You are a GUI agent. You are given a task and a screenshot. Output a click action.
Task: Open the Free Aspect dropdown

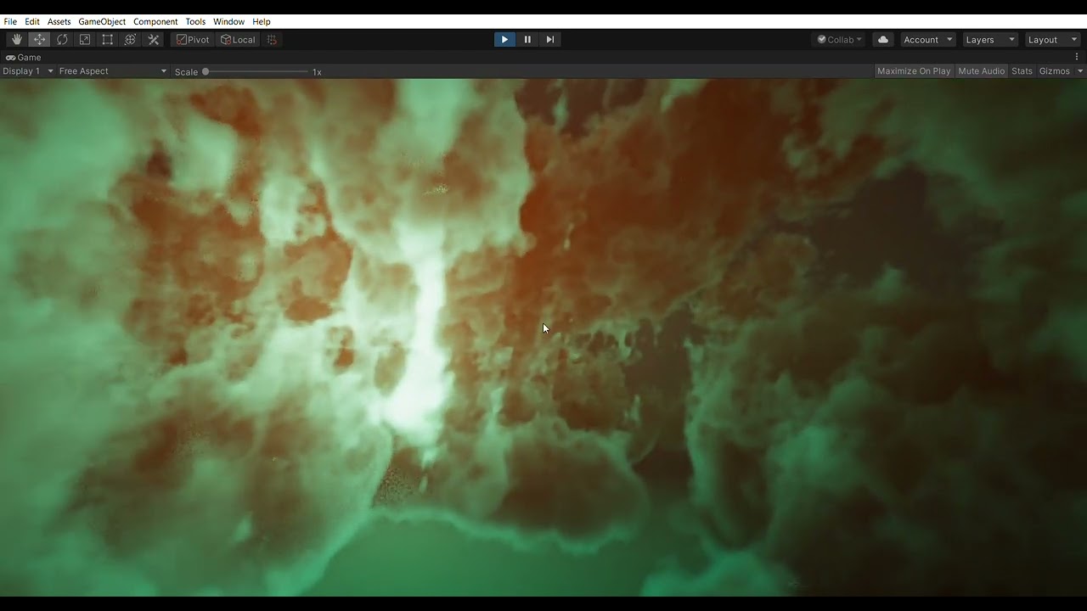113,71
